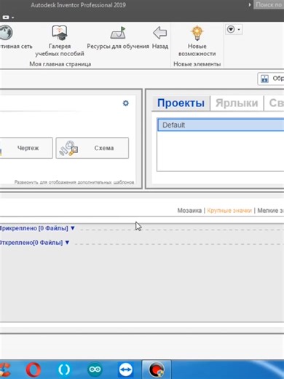Collapse the Откреплено [0 Файлы] section
The height and width of the screenshot is (379, 284).
coord(67,242)
